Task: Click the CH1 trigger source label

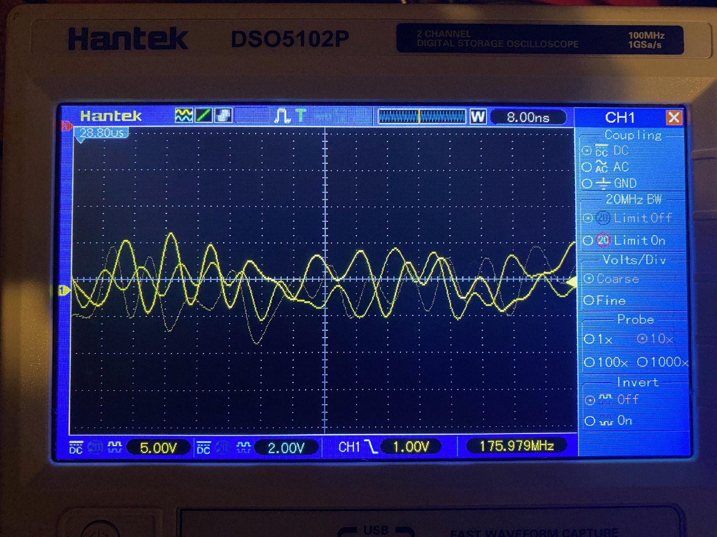Action: tap(349, 447)
